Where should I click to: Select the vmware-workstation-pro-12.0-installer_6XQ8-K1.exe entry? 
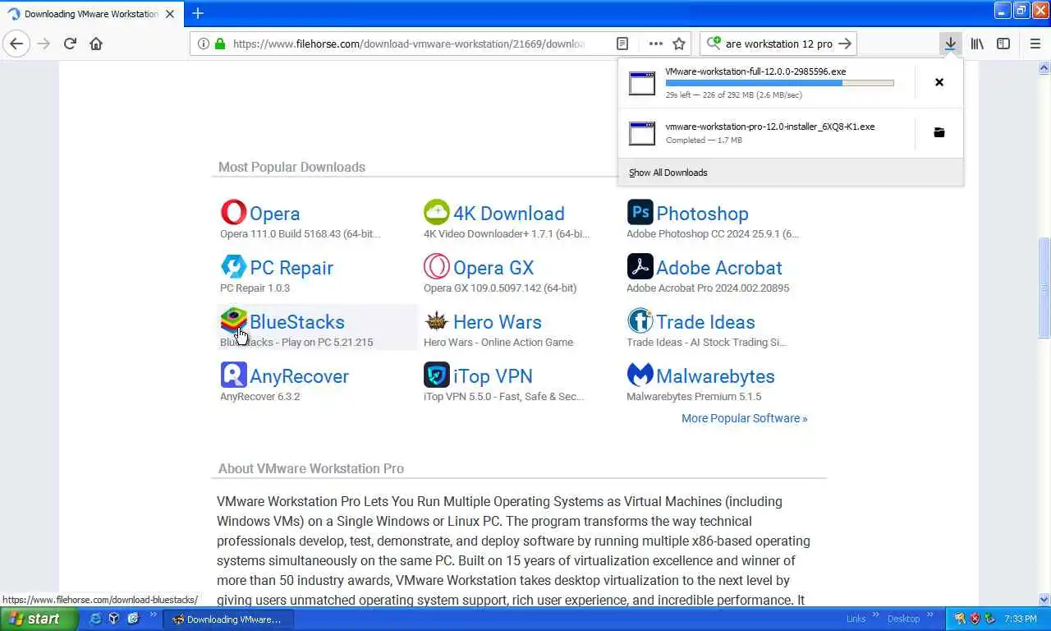point(766,132)
